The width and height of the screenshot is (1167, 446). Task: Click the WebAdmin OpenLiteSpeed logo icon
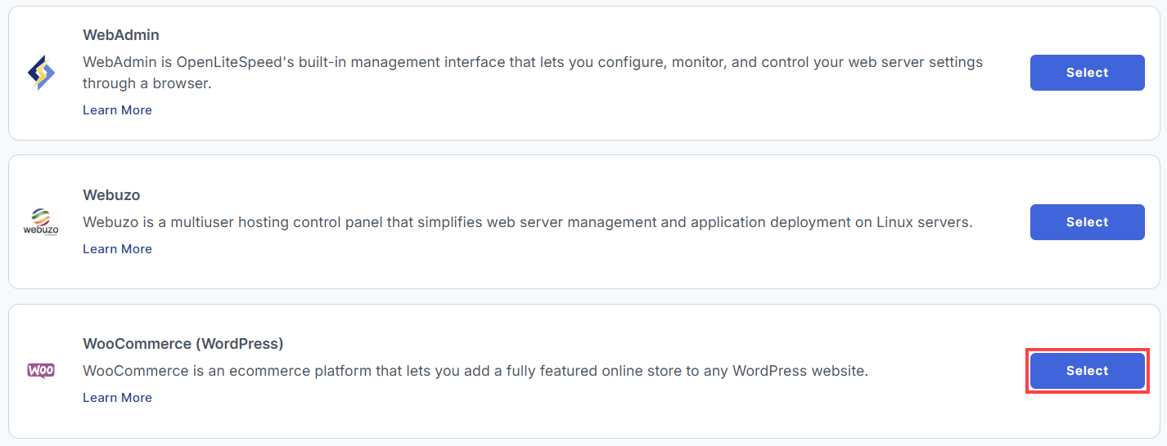[41, 73]
